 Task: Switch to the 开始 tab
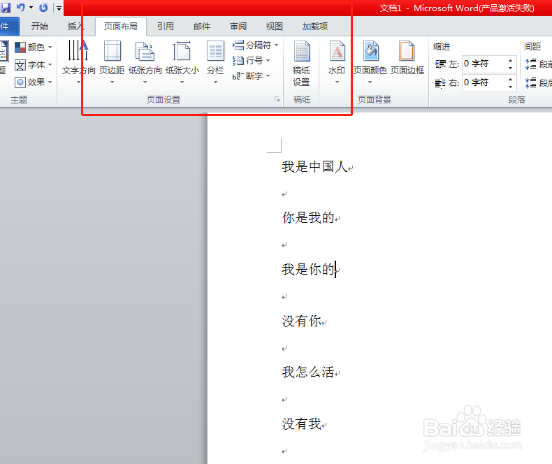39,27
